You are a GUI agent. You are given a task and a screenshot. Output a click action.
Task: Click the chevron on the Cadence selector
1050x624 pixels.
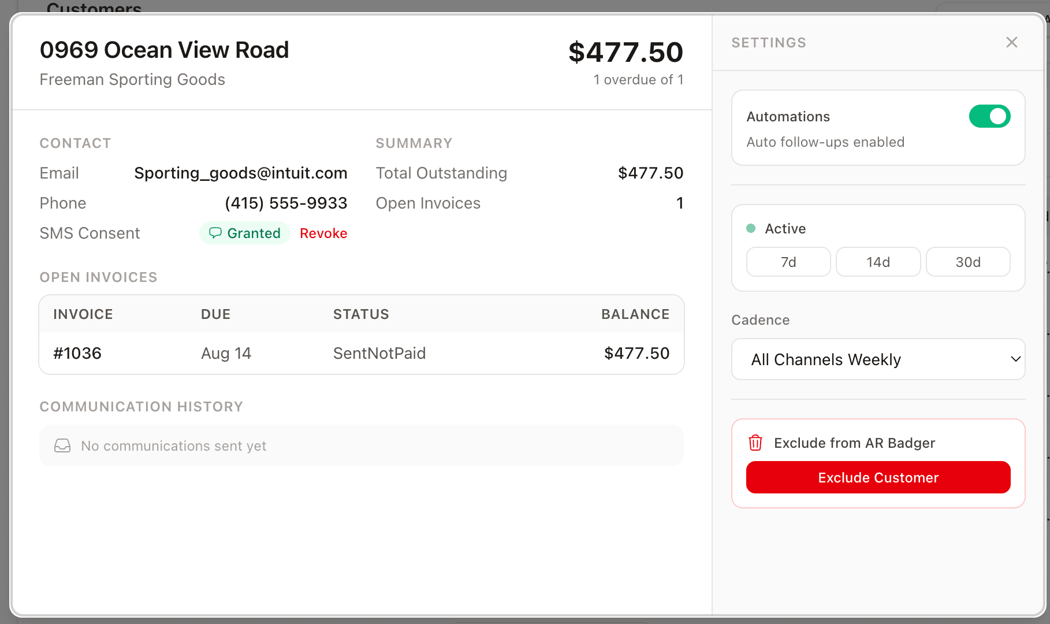pyautogui.click(x=1016, y=359)
